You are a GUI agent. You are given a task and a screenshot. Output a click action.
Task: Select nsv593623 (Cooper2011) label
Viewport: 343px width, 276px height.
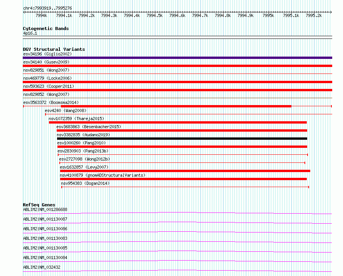tap(49, 86)
